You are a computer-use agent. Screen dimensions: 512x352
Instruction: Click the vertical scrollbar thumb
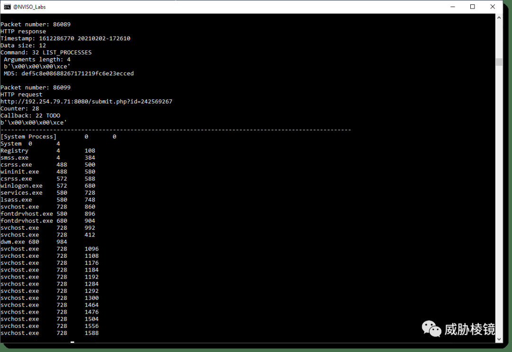coord(499,62)
